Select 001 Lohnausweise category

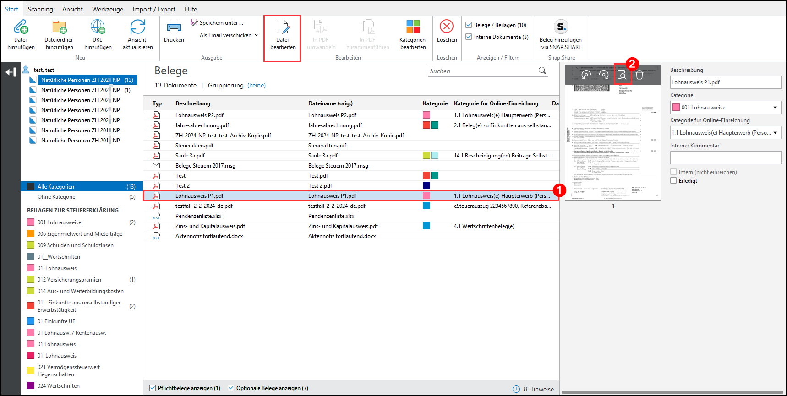click(82, 222)
